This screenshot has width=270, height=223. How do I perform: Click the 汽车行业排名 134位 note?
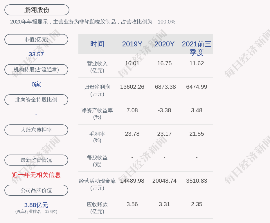pos(36,212)
